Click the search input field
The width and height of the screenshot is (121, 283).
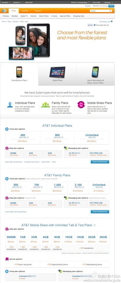pos(100,11)
